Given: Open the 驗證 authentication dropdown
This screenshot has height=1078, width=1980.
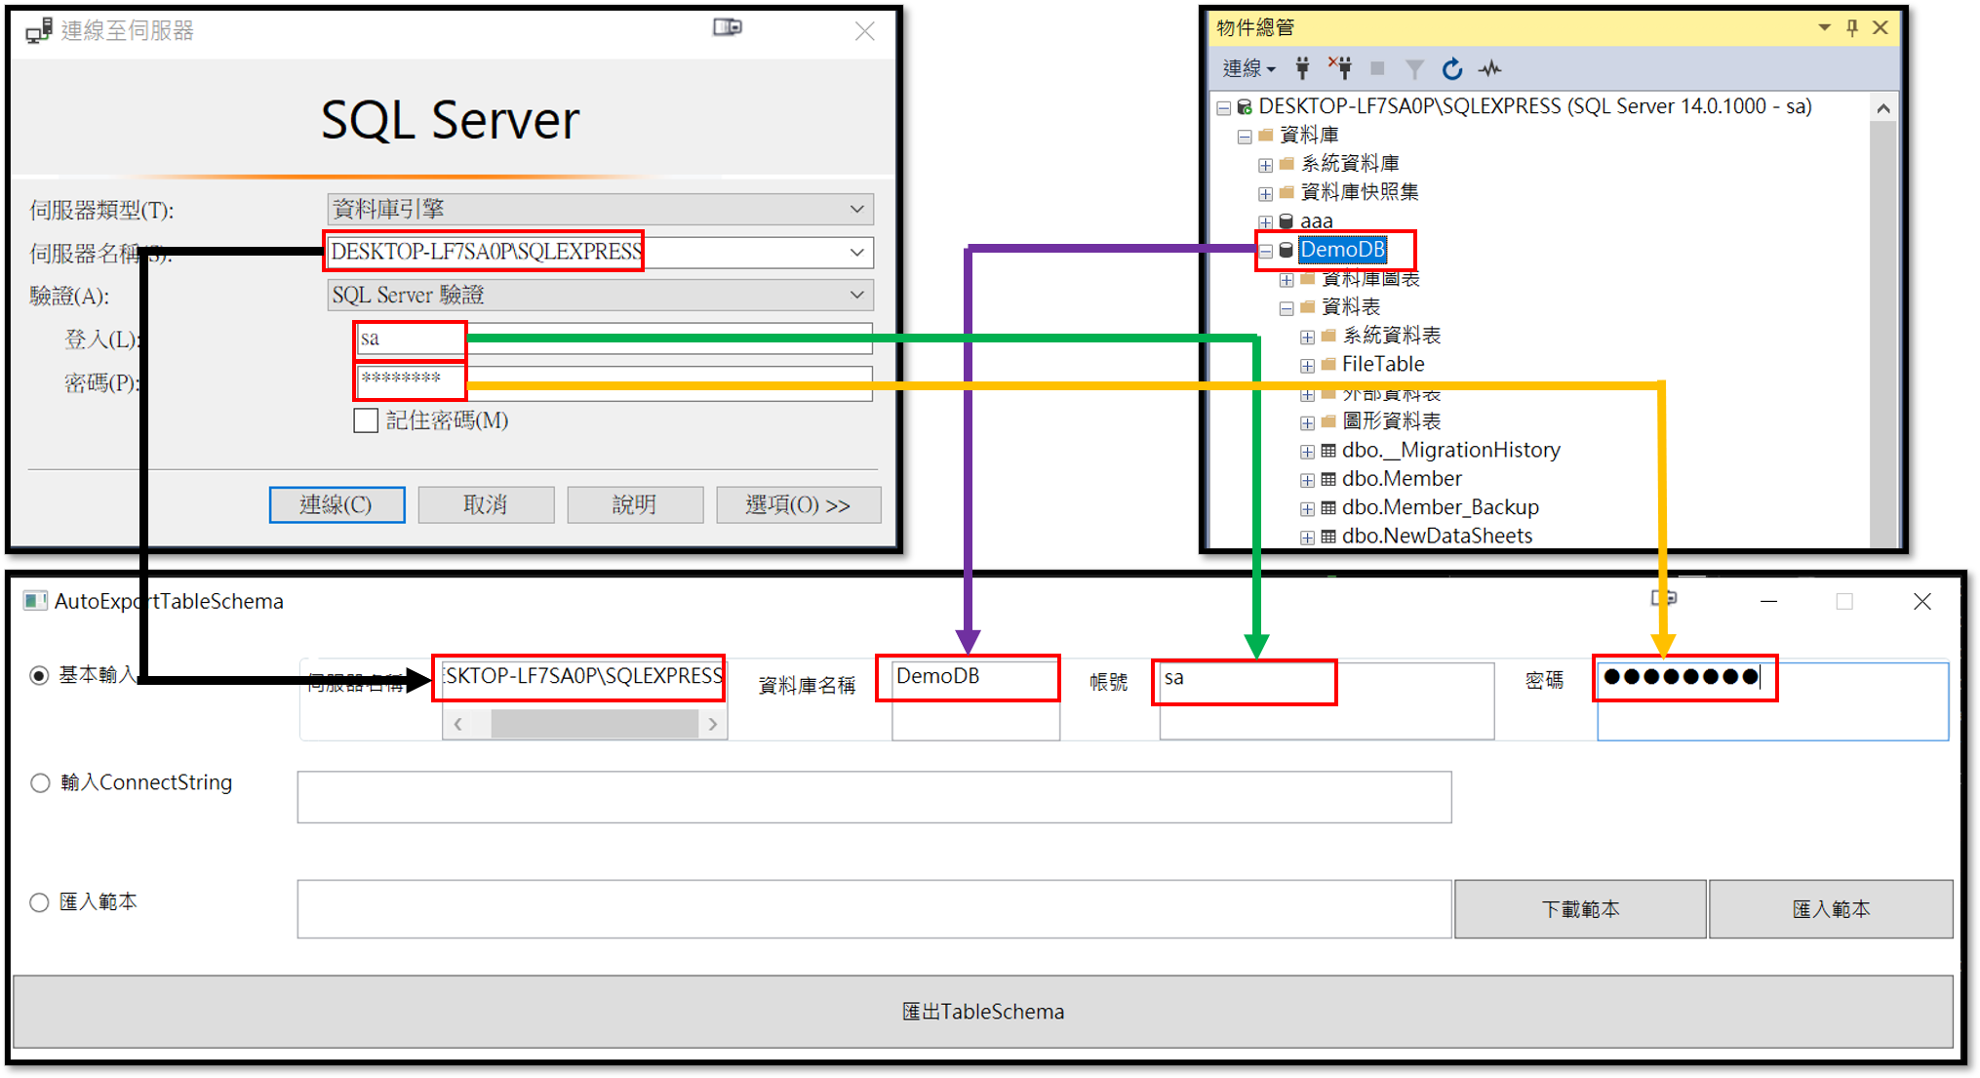Looking at the screenshot, I should (x=856, y=295).
